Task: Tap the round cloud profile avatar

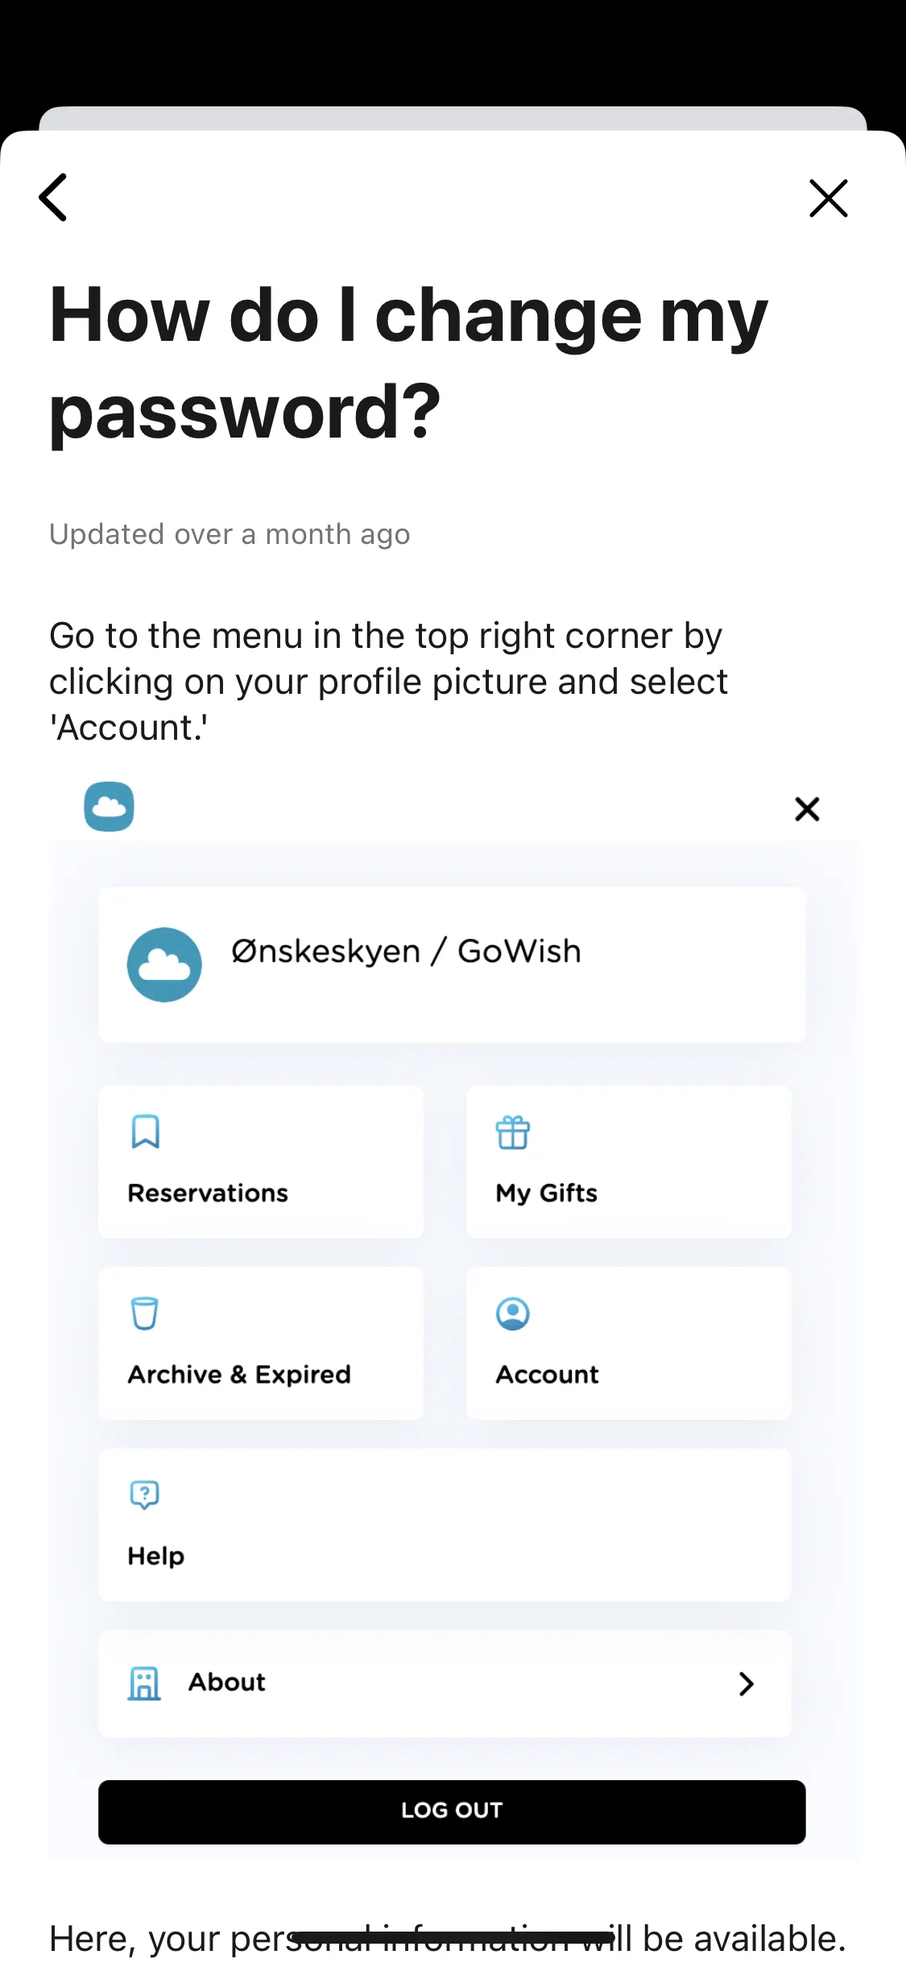Action: pyautogui.click(x=164, y=965)
